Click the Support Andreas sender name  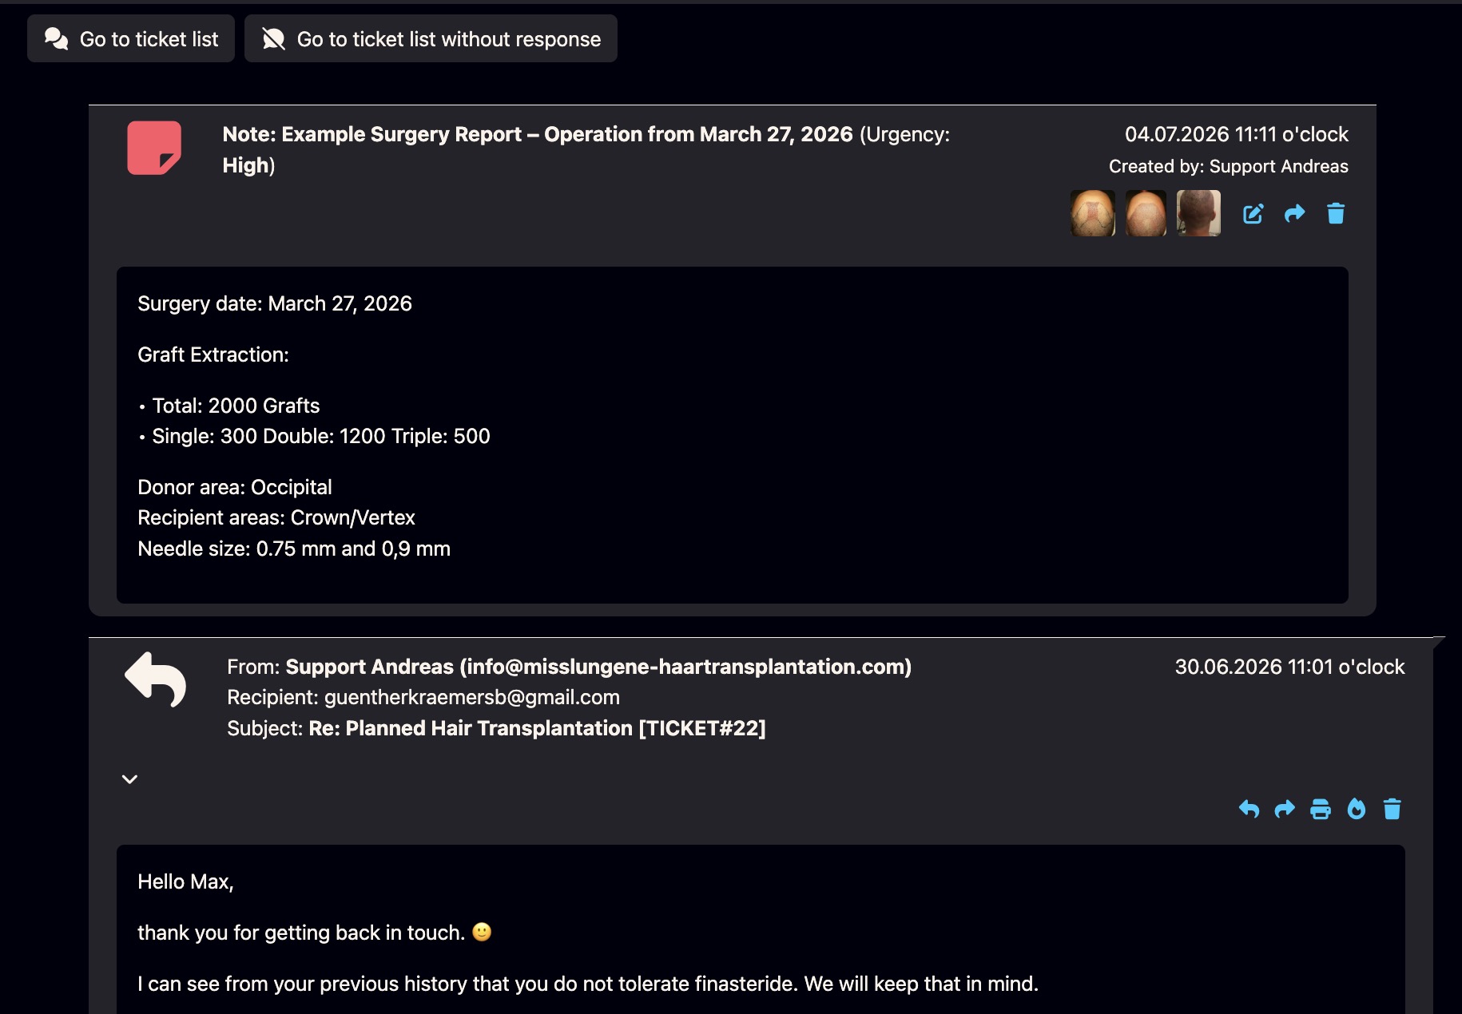click(370, 667)
